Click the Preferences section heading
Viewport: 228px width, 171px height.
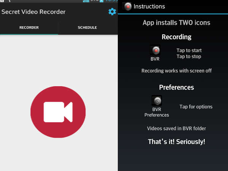click(x=176, y=87)
